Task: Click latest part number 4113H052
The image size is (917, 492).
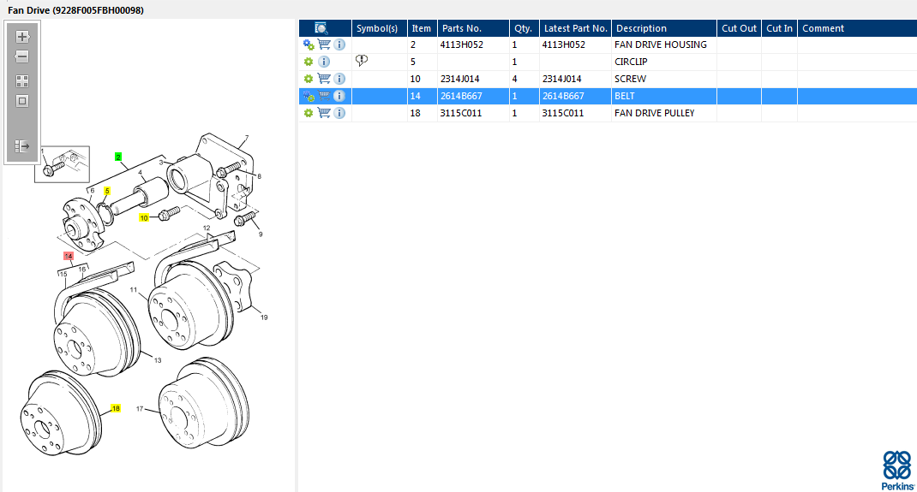Action: 564,44
